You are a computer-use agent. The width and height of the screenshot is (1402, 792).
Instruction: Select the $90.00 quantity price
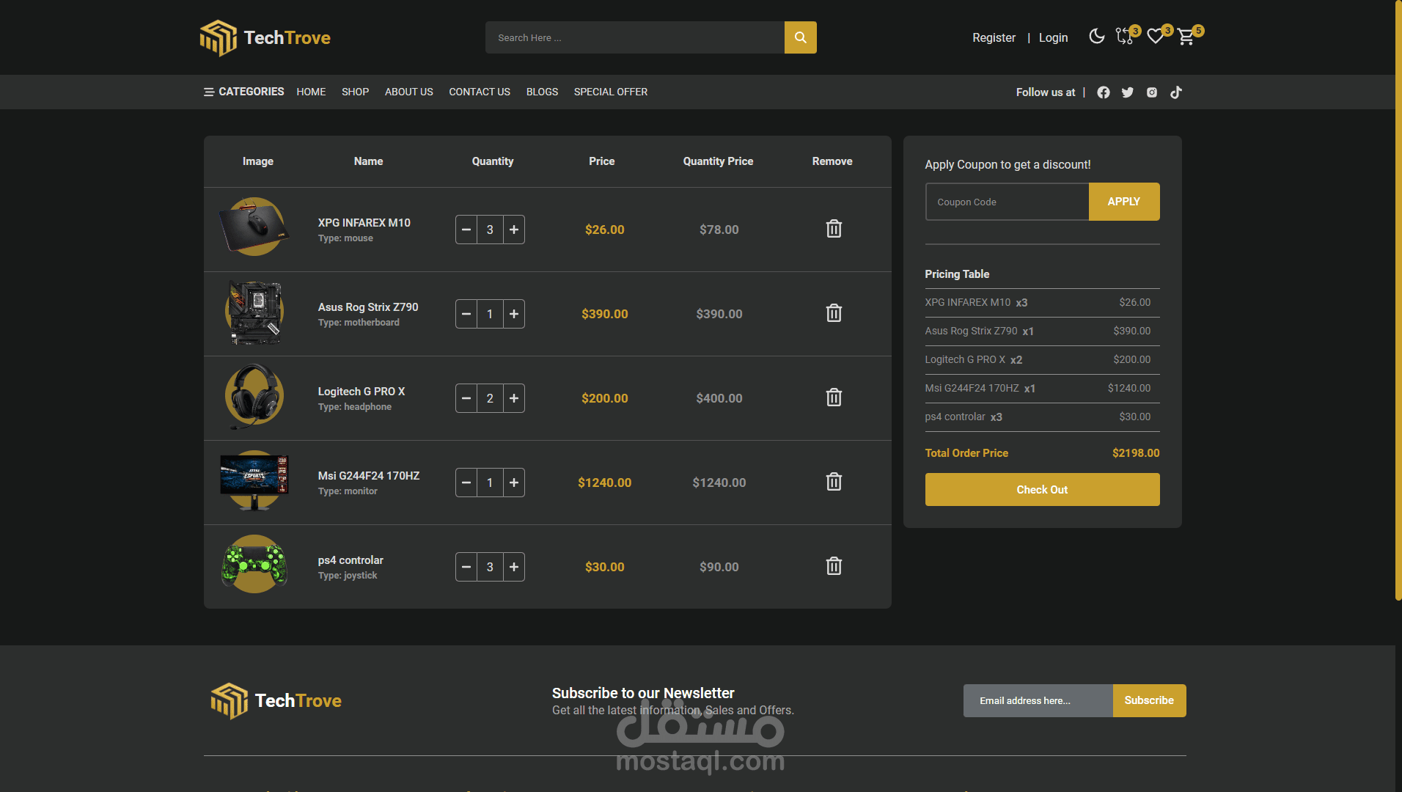tap(719, 567)
